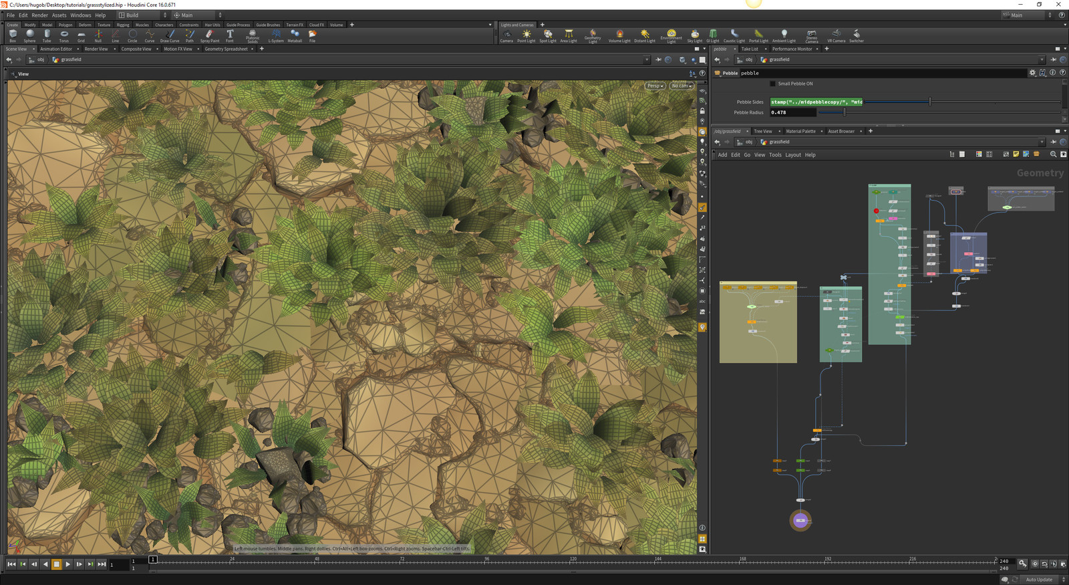The width and height of the screenshot is (1069, 585).
Task: Toggle the Auto Update cook mode
Action: click(1039, 580)
